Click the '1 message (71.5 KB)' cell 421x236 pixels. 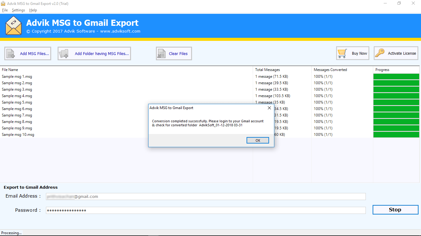[272, 77]
